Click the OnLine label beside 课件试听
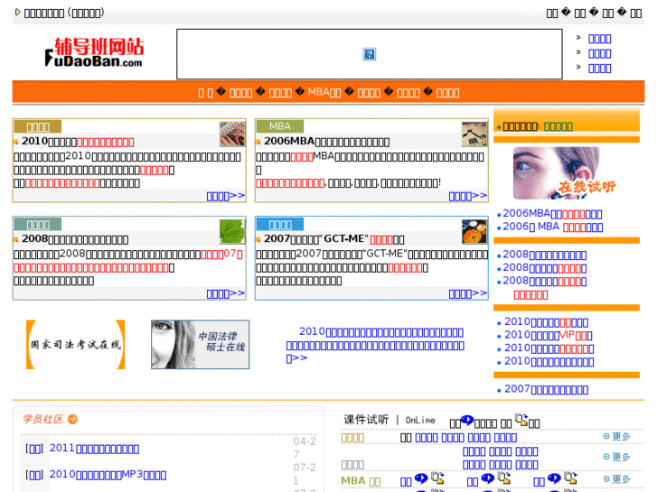The image size is (657, 492). coord(420,420)
